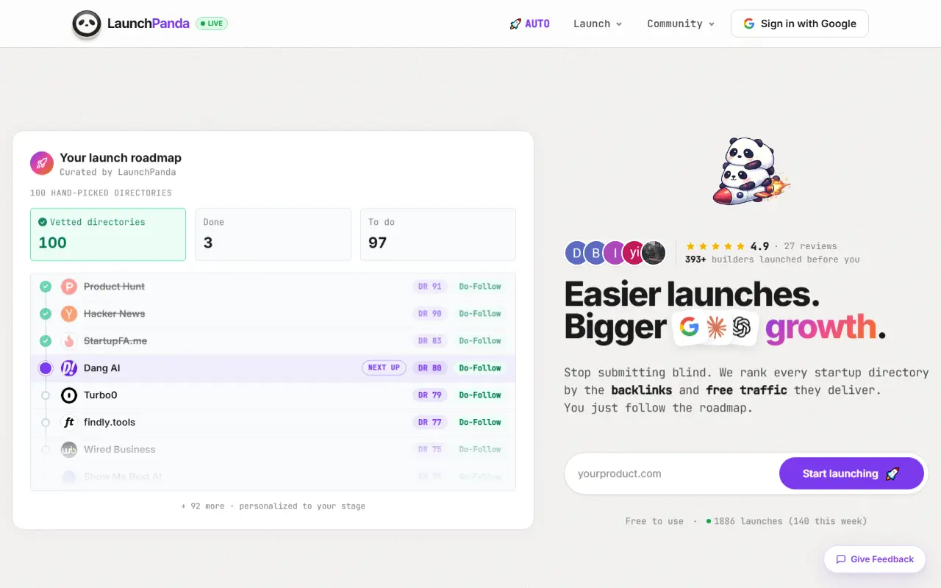Click the Do-Follow tag on Dang AI row
The height and width of the screenshot is (588, 941).
pos(480,368)
